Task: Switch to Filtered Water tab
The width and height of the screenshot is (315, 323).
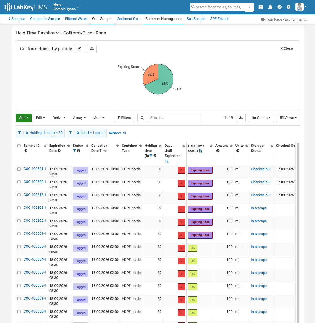Action: pyautogui.click(x=76, y=19)
